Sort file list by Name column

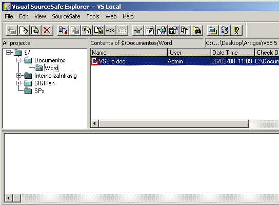coord(129,53)
